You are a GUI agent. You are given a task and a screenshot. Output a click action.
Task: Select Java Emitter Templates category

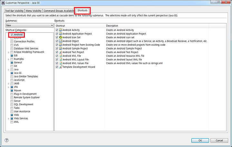coord(26,76)
